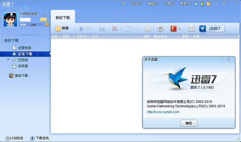Viewport: 241px width, 142px height.
Task: Click 确定 in the 关于迅雷 dialog
Action: (189, 123)
